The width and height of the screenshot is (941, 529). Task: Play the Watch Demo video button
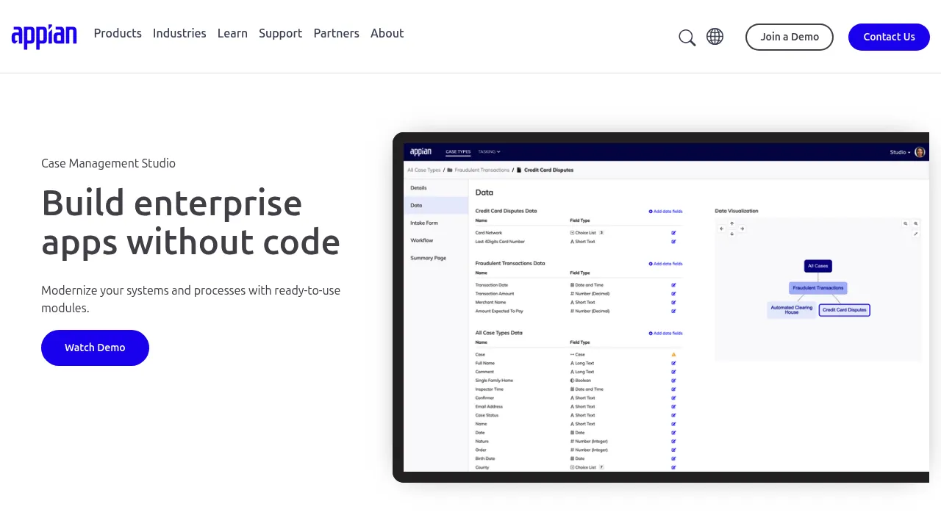95,348
